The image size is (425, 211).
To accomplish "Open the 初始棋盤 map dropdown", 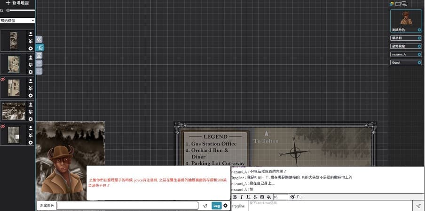I will [17, 21].
